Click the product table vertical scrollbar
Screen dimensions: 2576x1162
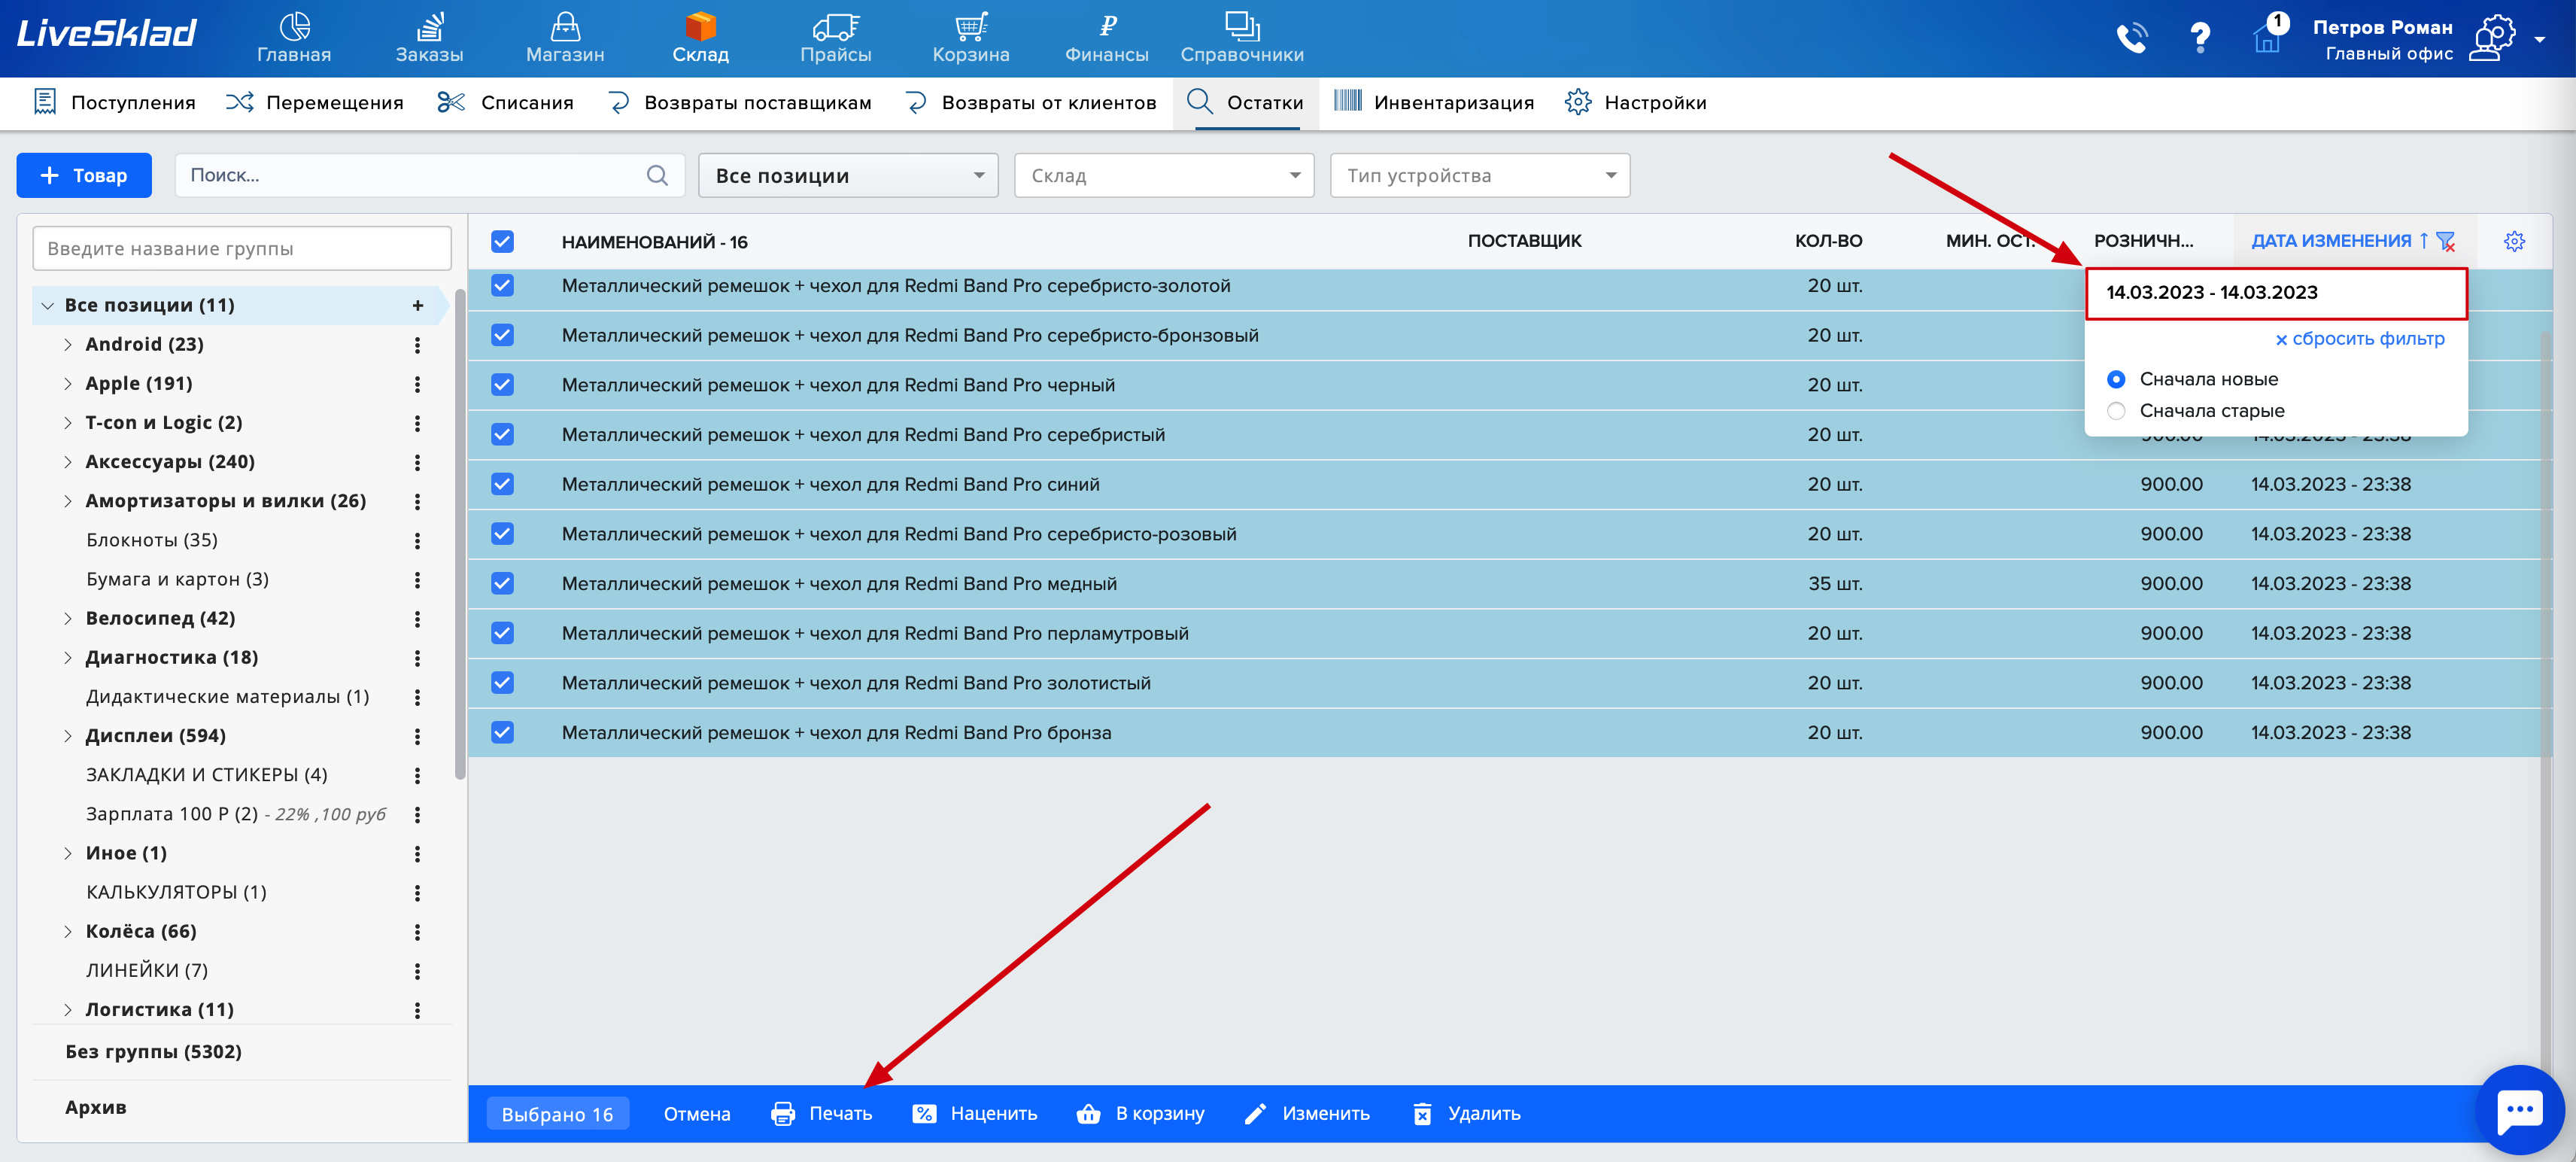tap(2546, 700)
